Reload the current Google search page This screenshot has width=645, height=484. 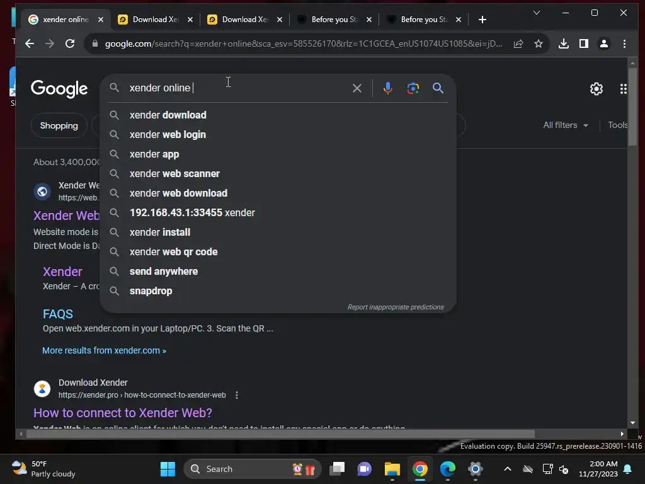click(x=70, y=43)
